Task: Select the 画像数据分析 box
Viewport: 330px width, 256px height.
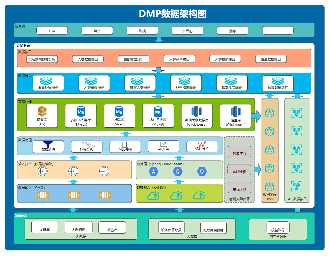Action: pos(134,59)
